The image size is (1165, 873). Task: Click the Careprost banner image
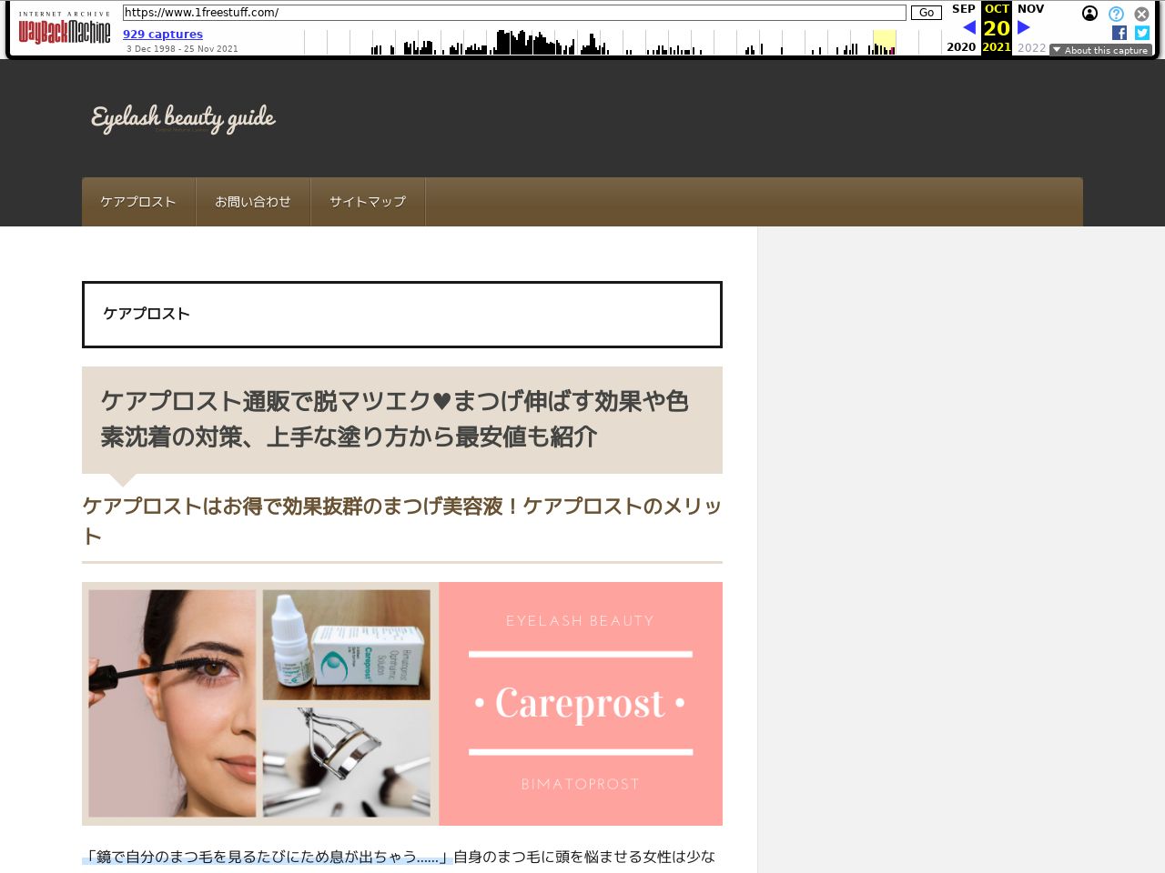pyautogui.click(x=402, y=704)
